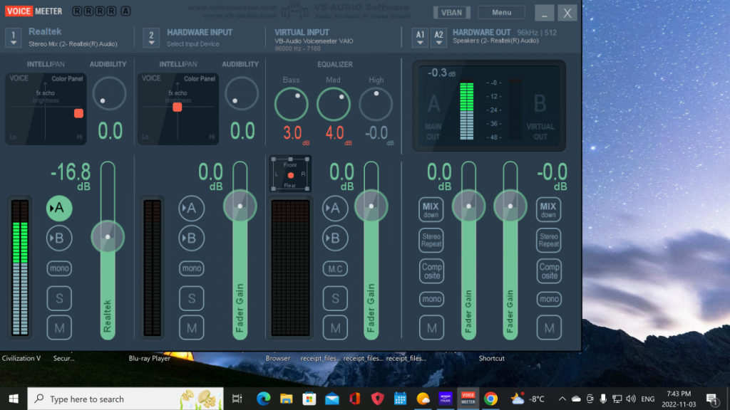Click the "Select Input Device" text
This screenshot has width=730, height=410.
click(x=192, y=44)
